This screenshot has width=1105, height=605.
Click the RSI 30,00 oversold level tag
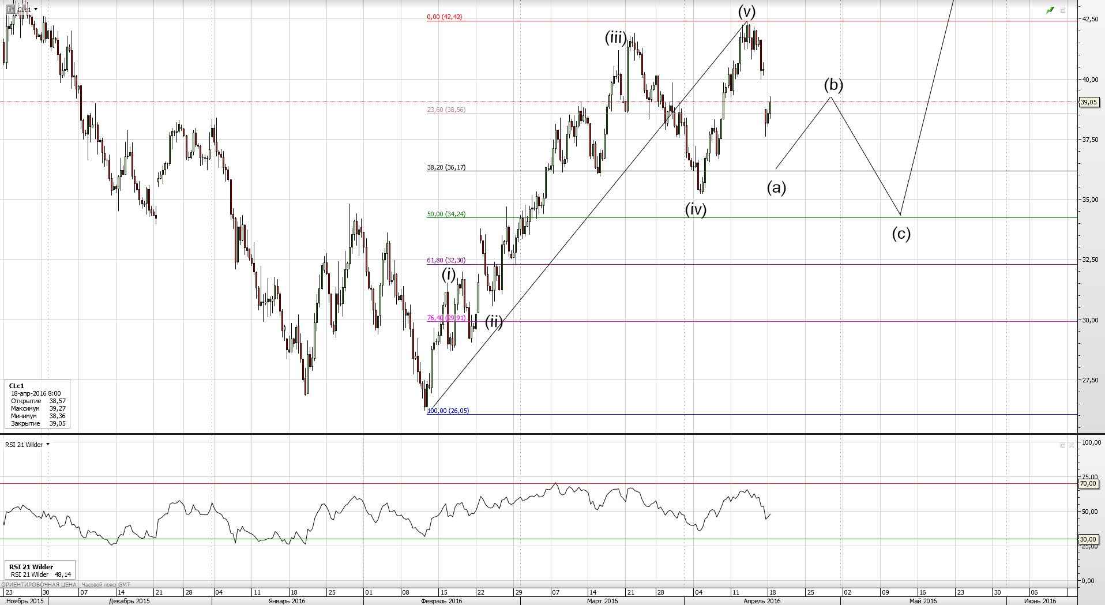pyautogui.click(x=1088, y=539)
